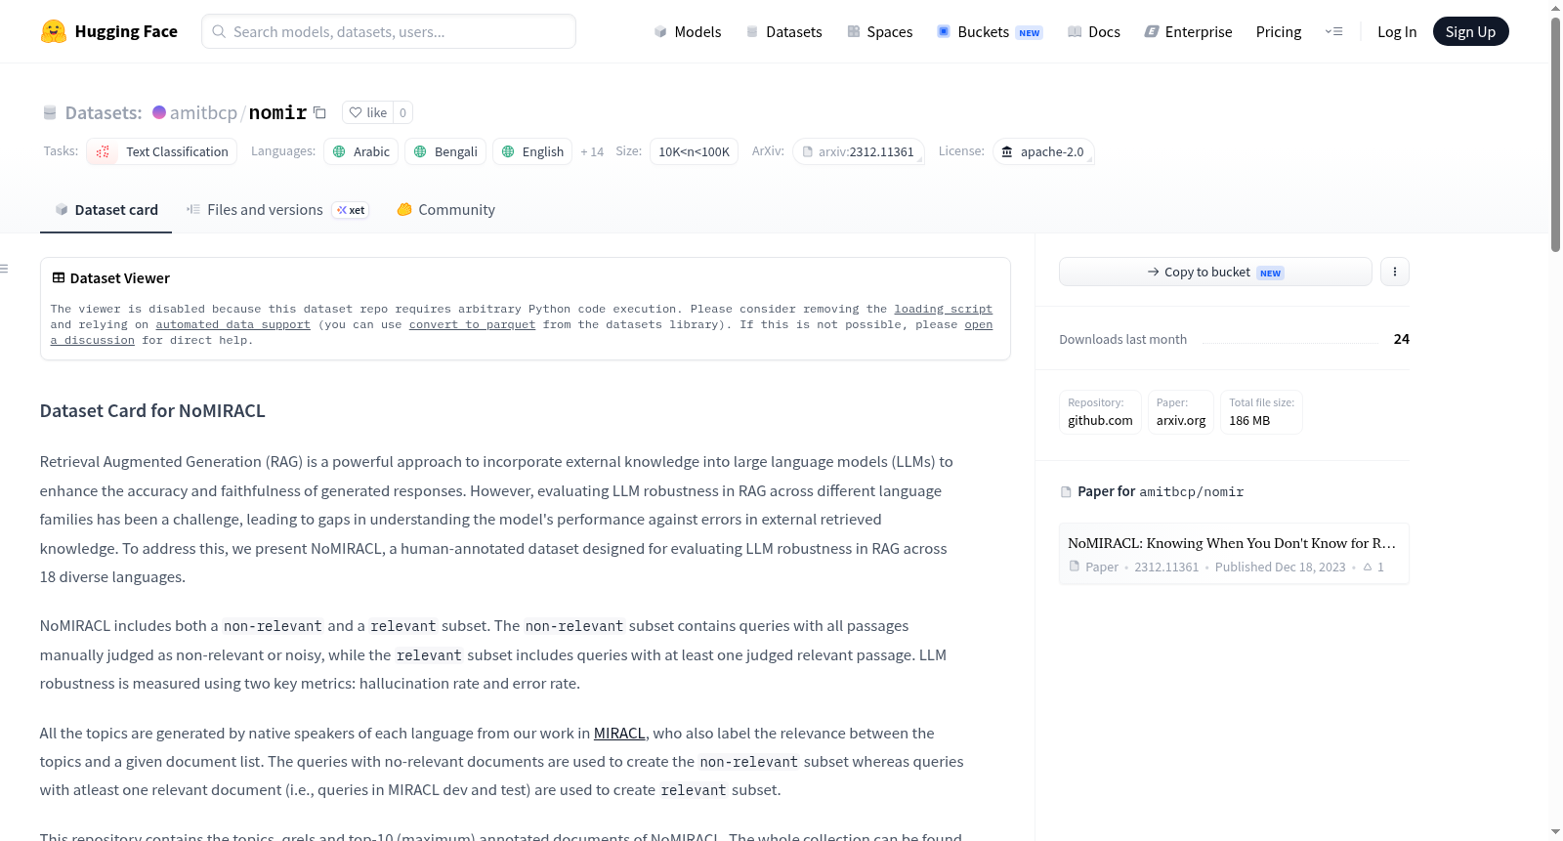Click the Sign Up button
1563x841 pixels.
click(x=1470, y=31)
